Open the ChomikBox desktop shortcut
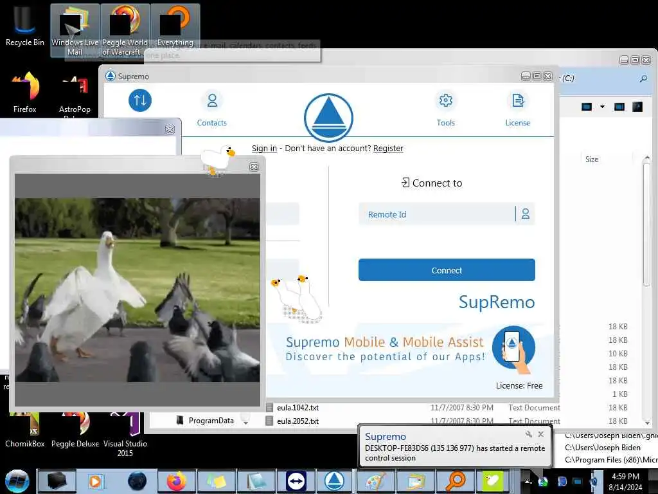Image resolution: width=658 pixels, height=494 pixels. click(25, 430)
